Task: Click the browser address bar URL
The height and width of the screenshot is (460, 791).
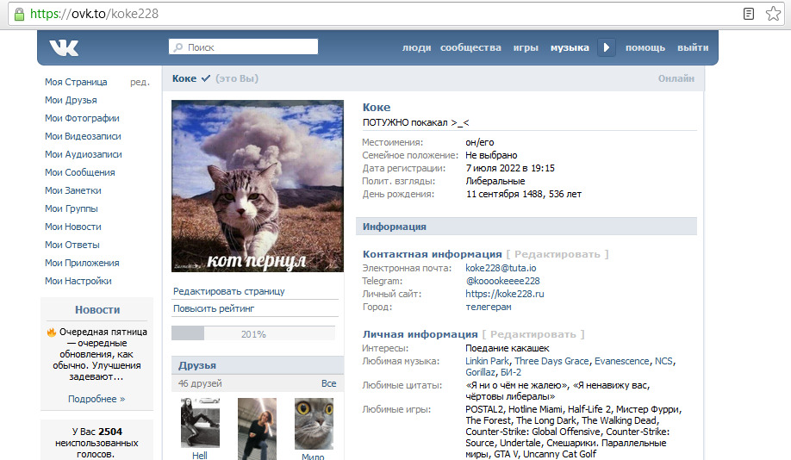Action: tap(94, 14)
